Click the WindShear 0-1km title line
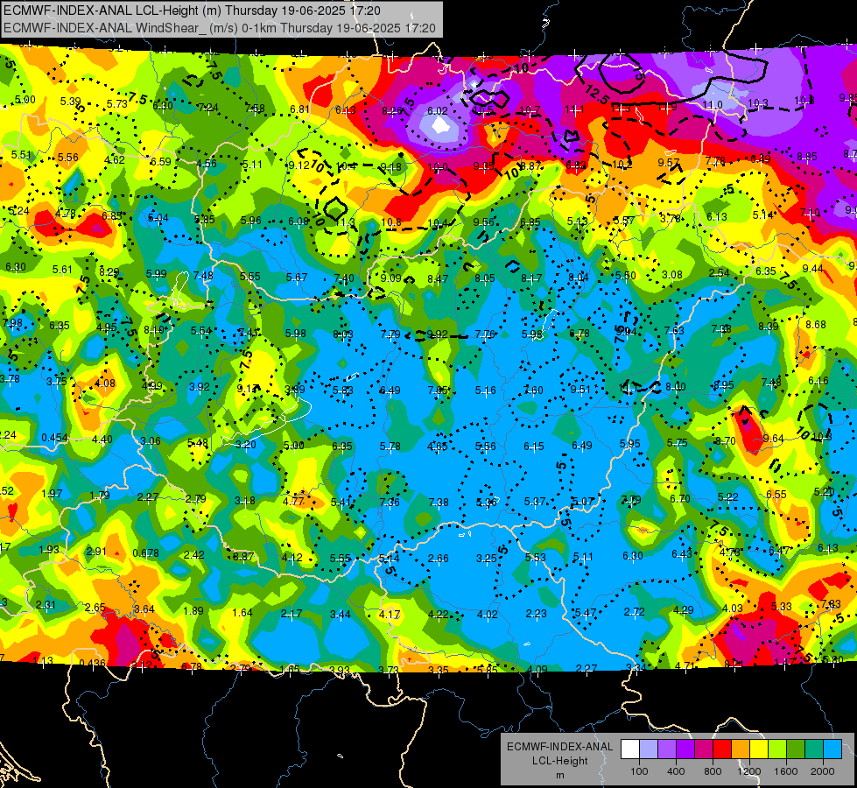This screenshot has height=788, width=857. (219, 28)
